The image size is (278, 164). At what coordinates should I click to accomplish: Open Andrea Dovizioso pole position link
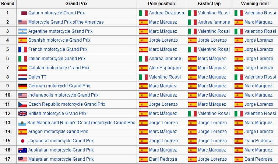[166, 13]
